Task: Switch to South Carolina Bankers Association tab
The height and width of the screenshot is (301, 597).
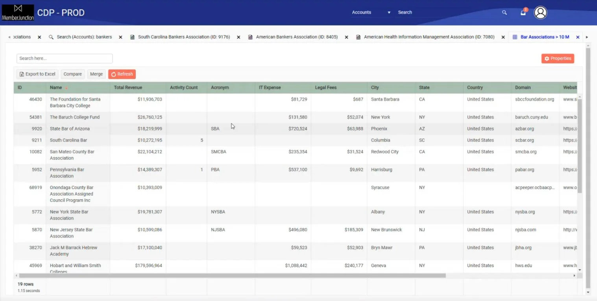Action: pos(184,37)
